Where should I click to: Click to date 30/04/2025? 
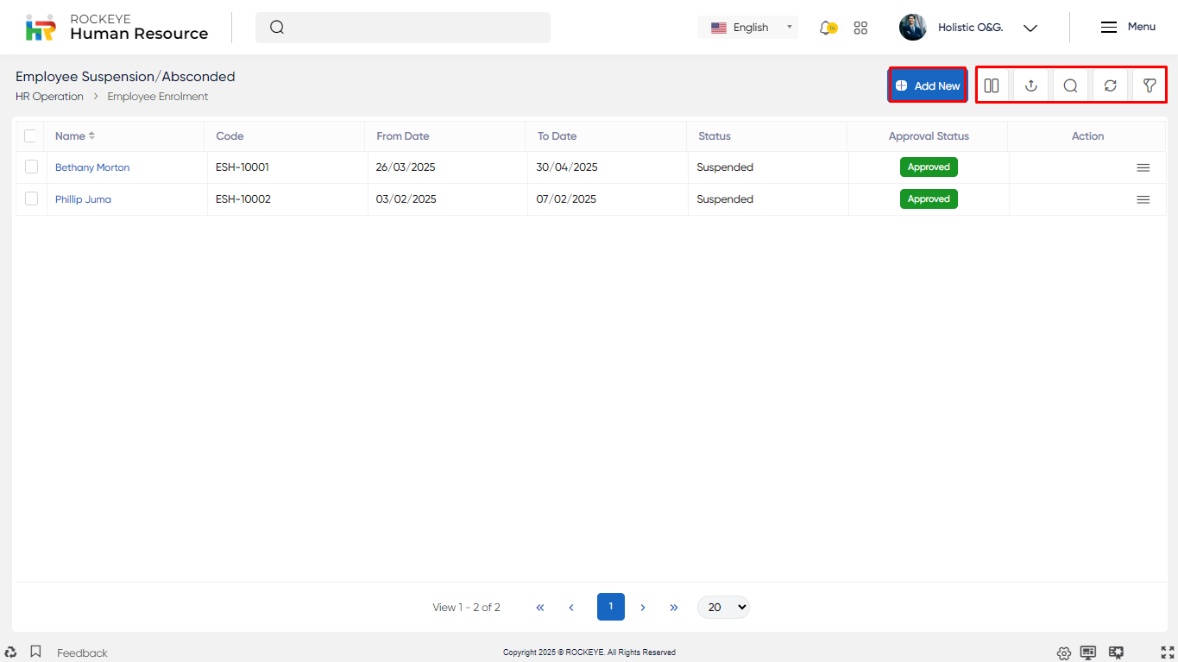567,167
